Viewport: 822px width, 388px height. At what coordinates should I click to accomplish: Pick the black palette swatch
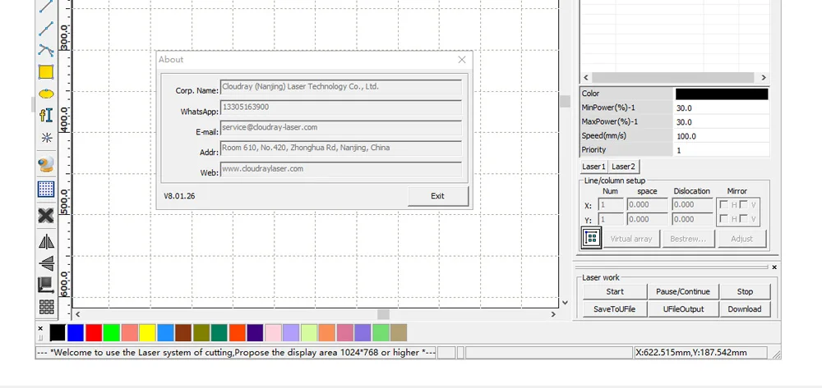[x=58, y=333]
